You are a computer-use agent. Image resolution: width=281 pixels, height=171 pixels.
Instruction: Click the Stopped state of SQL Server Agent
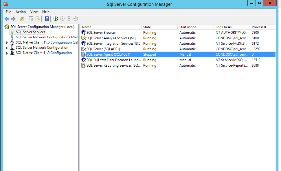149,55
